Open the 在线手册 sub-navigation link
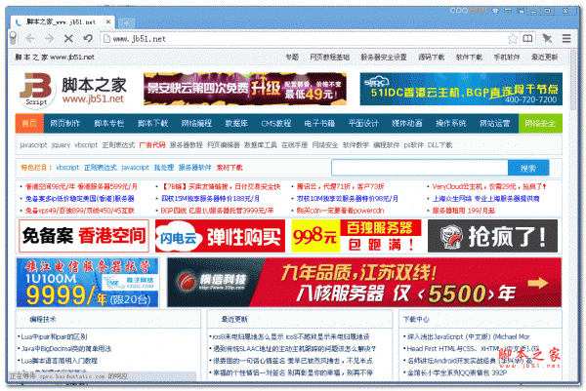Image resolution: width=586 pixels, height=391 pixels. (x=295, y=145)
